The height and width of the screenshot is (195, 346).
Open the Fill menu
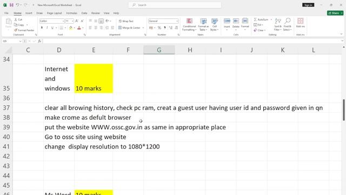(258, 25)
